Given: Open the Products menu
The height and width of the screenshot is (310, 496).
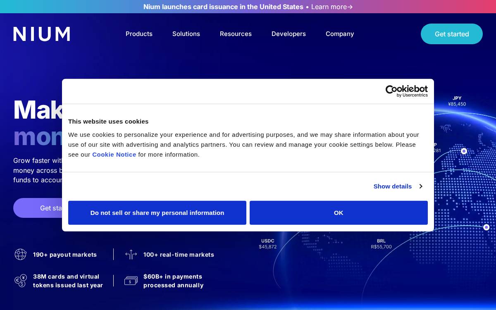Looking at the screenshot, I should (139, 34).
